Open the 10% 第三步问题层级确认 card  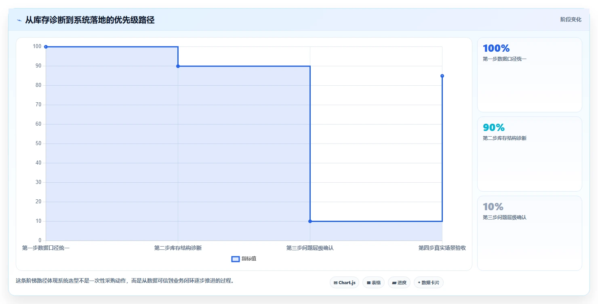(x=530, y=233)
